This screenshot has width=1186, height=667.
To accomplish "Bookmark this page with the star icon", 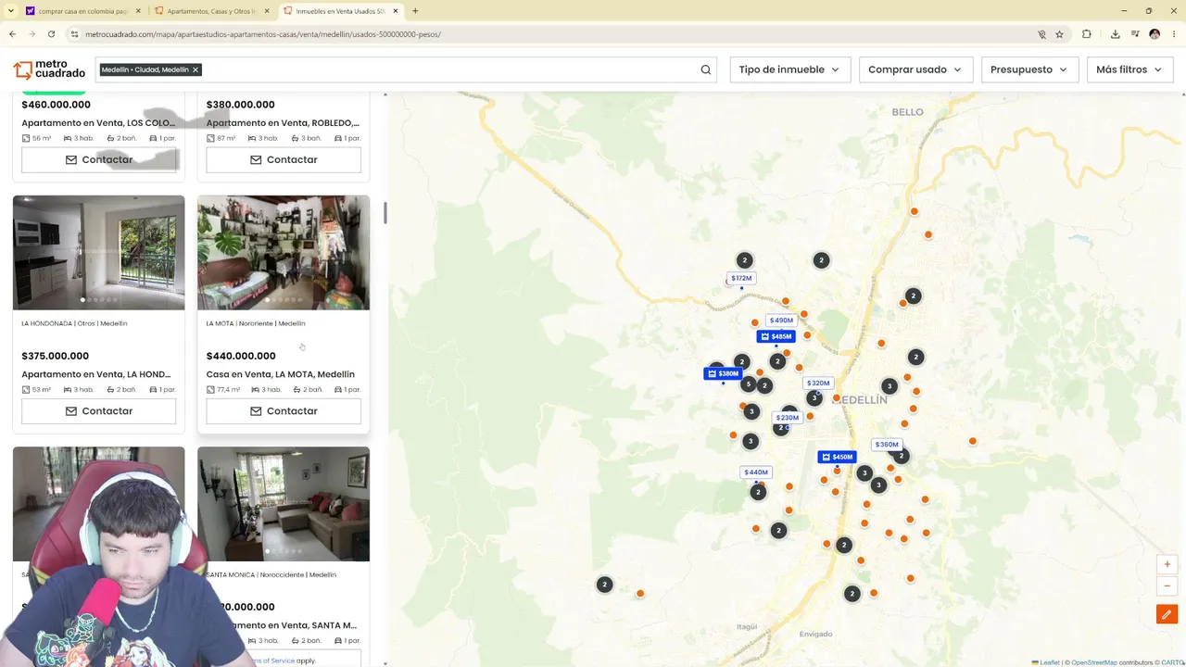I will [x=1059, y=34].
